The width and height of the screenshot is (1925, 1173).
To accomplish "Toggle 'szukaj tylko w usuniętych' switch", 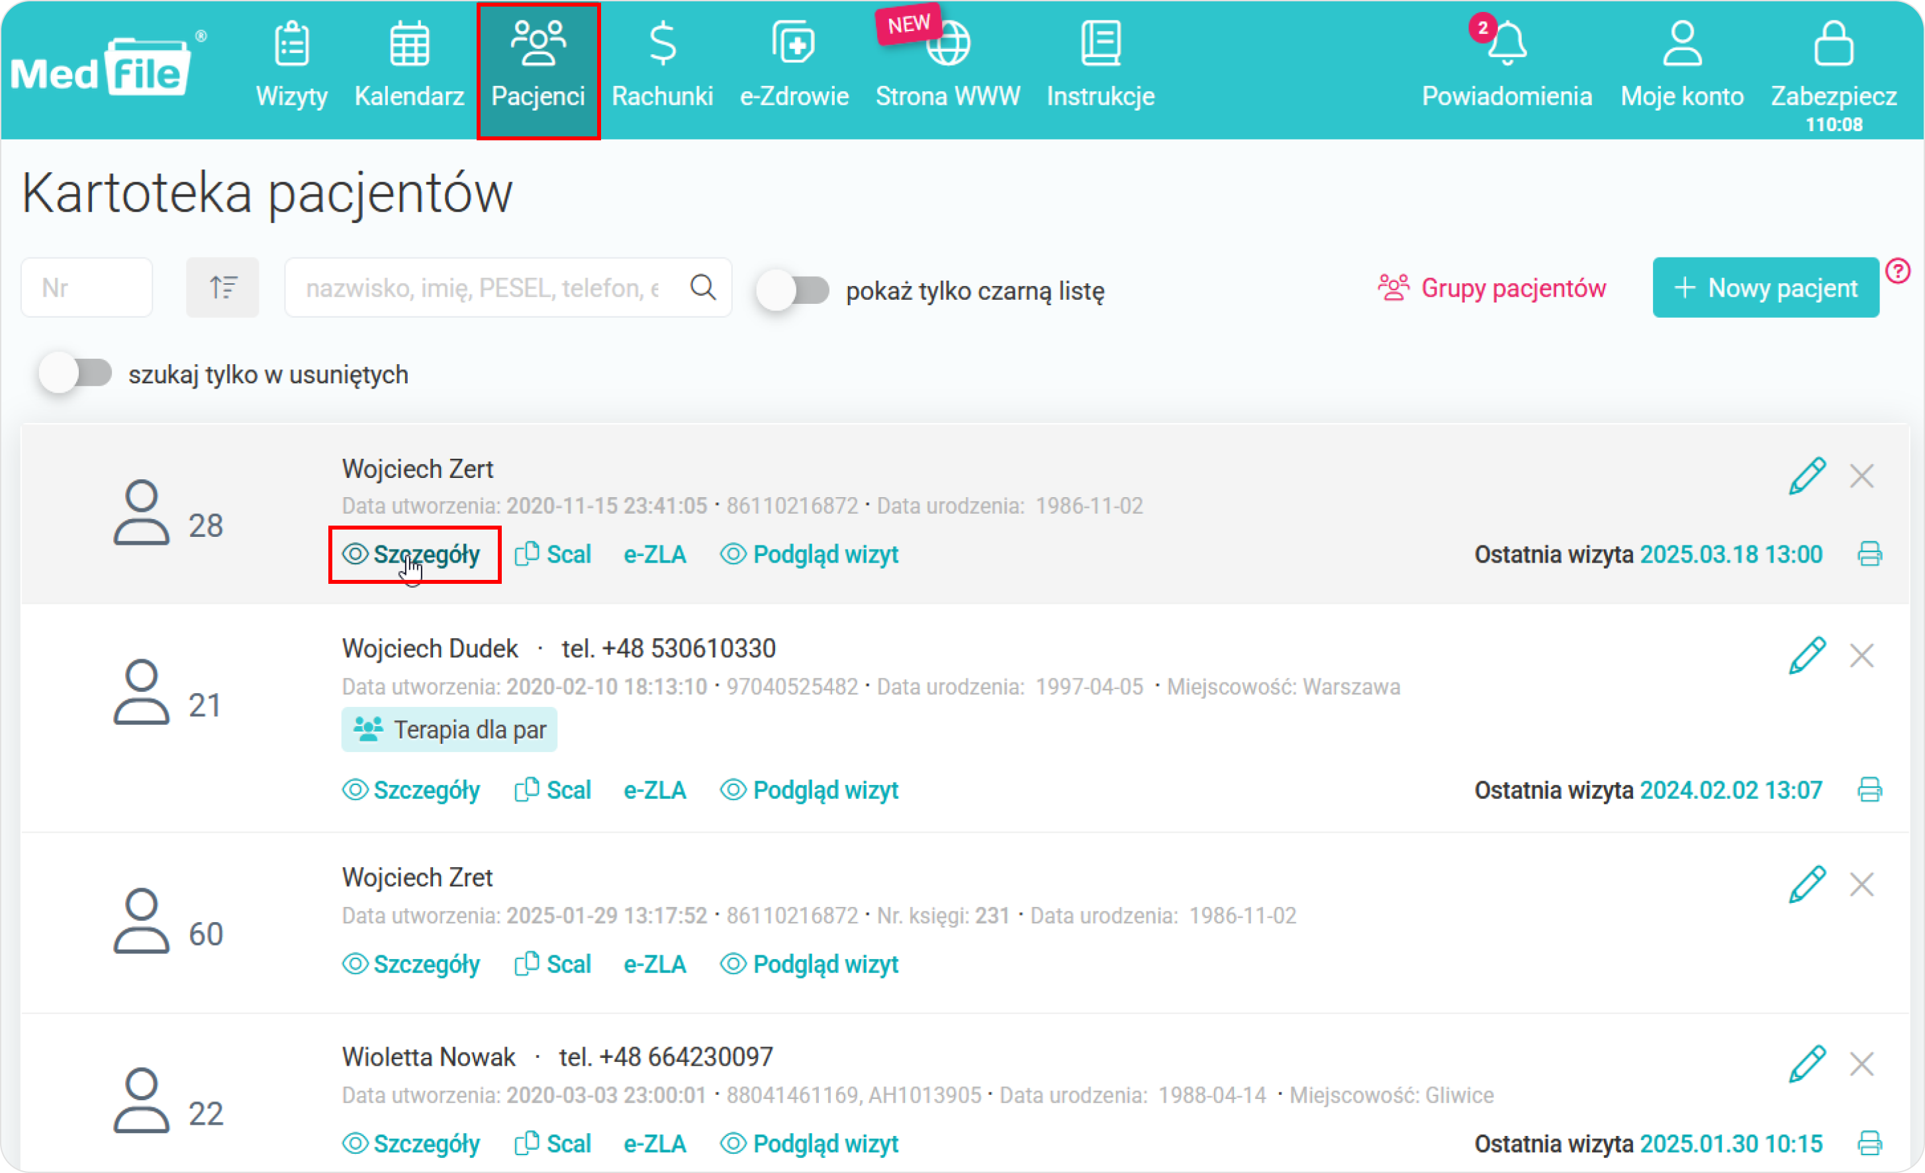I will pos(75,373).
